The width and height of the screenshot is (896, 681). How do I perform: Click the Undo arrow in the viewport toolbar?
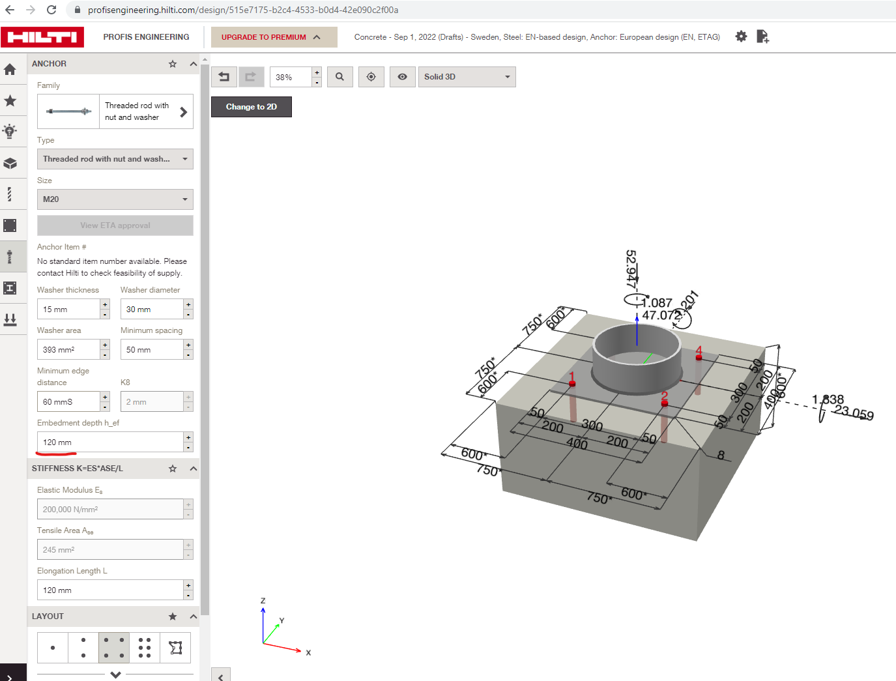tap(224, 76)
